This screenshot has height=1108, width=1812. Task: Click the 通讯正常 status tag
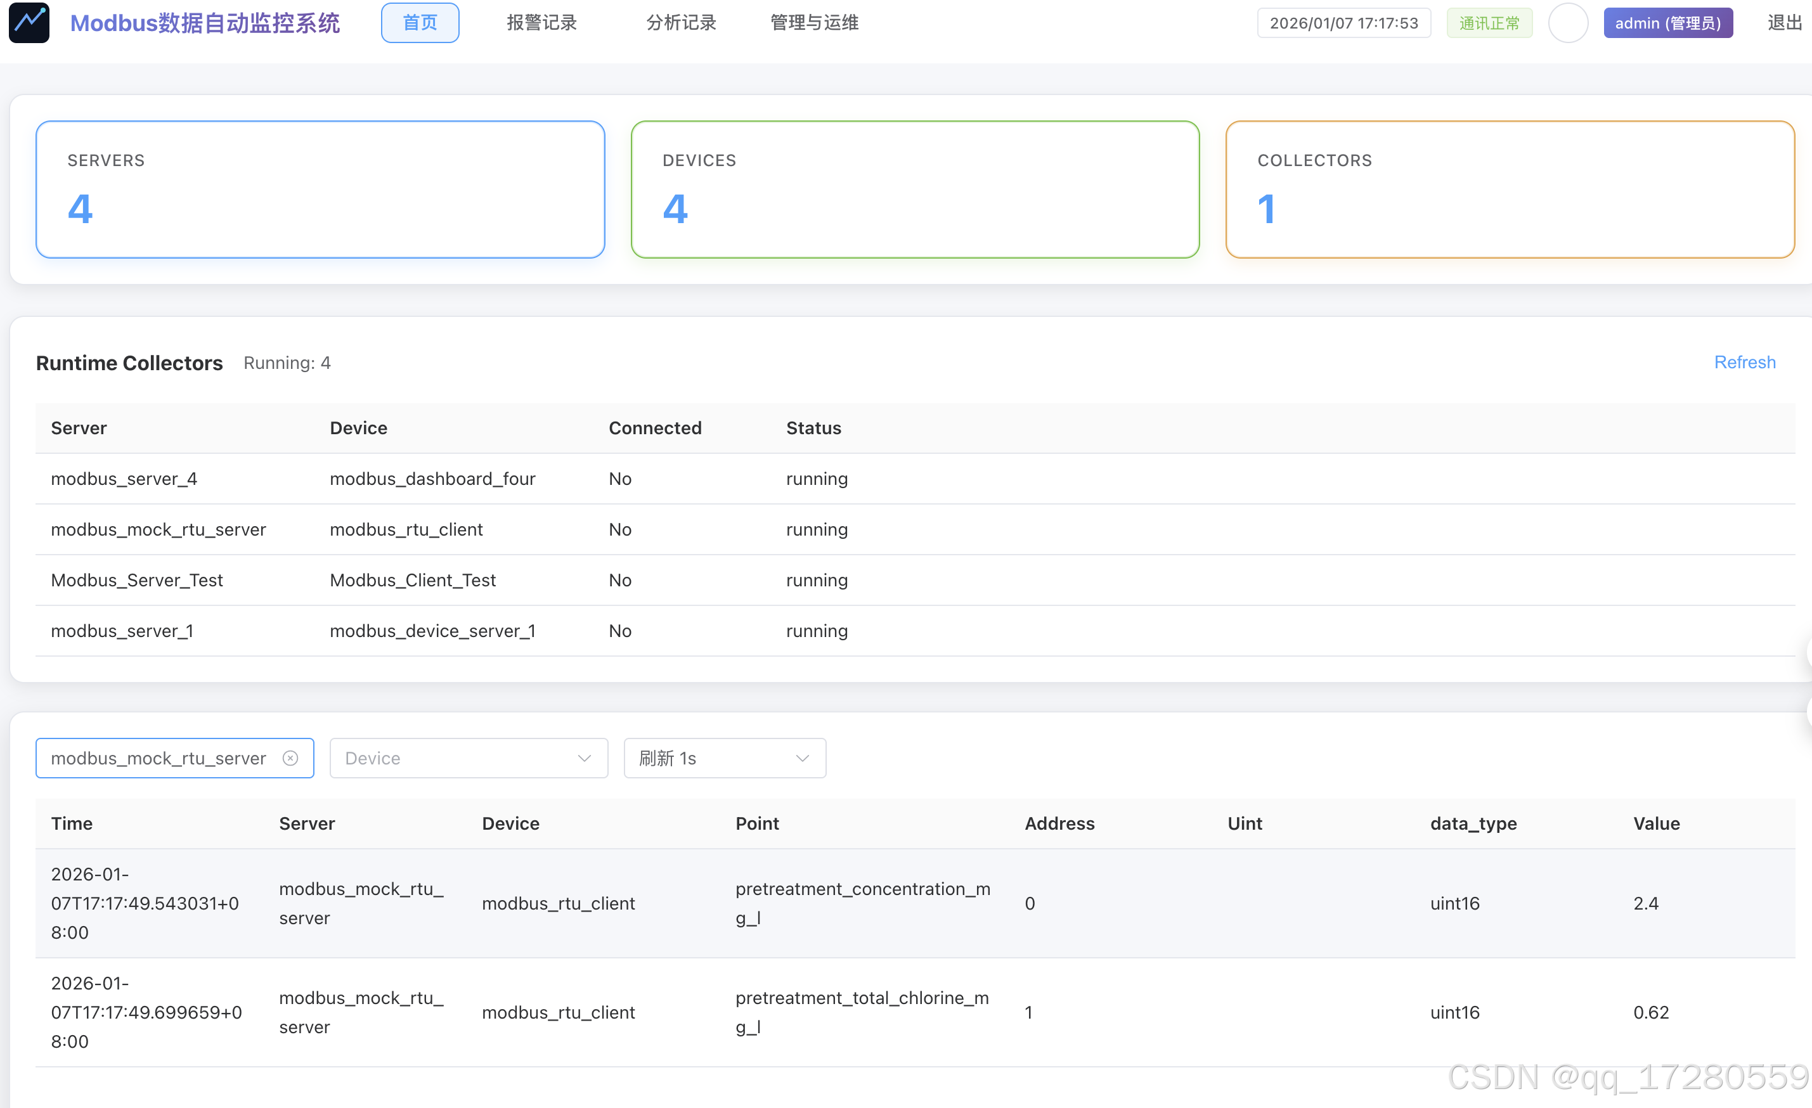click(x=1489, y=23)
